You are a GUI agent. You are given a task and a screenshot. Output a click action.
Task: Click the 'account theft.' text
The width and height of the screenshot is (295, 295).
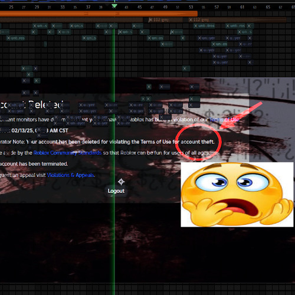coord(198,142)
